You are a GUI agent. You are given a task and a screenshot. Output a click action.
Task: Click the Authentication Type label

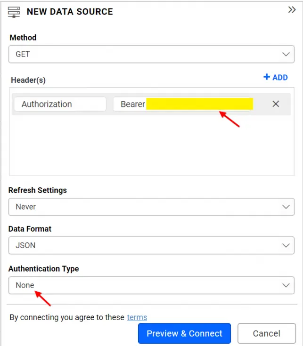coord(44,269)
